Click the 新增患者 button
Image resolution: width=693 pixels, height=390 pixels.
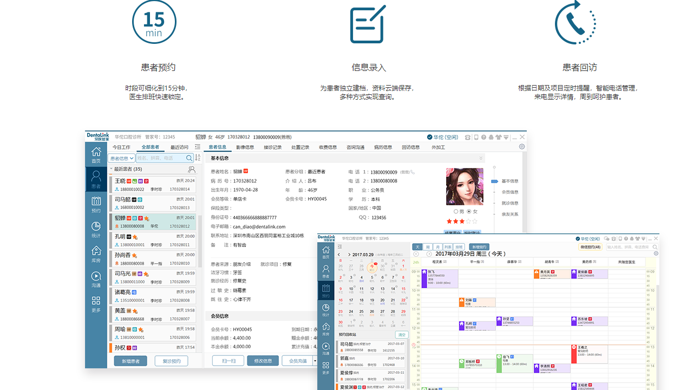point(130,360)
